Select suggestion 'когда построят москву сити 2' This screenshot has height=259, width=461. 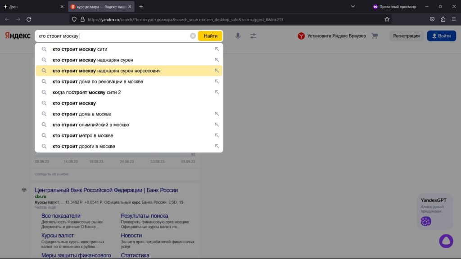click(129, 92)
